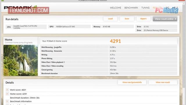Click the Details heading

tap(10, 83)
